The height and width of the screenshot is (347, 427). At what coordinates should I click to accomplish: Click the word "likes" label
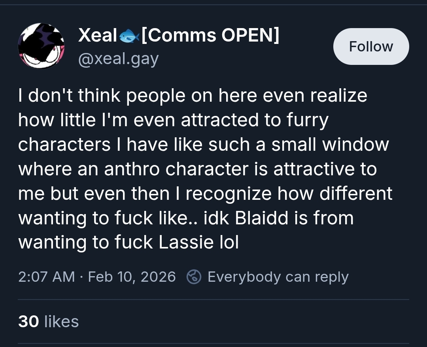(61, 321)
